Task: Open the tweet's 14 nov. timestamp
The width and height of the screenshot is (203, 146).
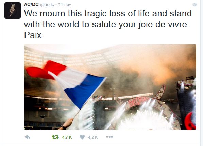Action: (x=65, y=5)
